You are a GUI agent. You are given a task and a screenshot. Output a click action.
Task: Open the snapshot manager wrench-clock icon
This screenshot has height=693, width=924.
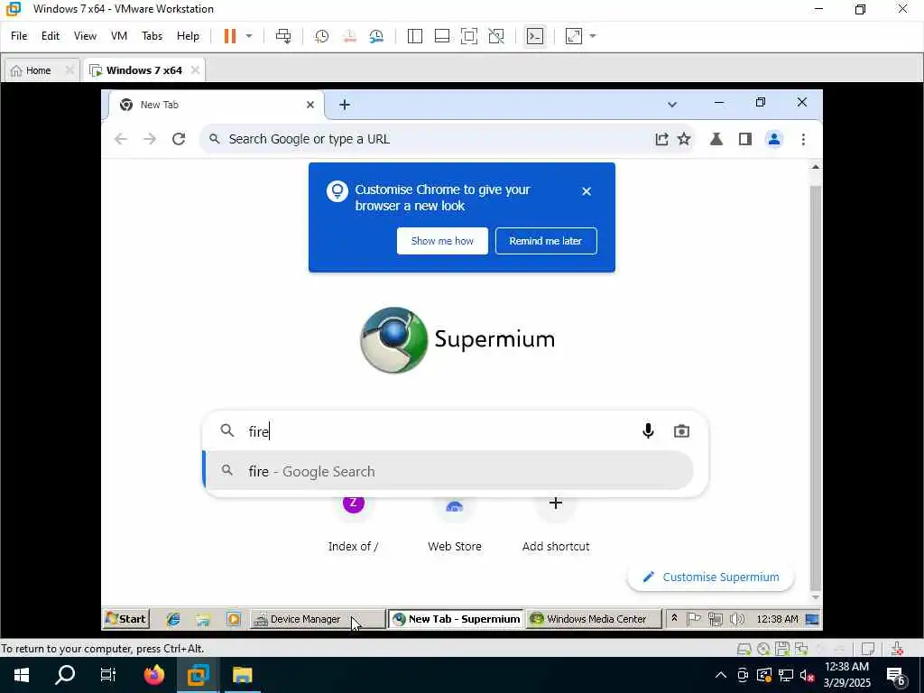point(376,36)
